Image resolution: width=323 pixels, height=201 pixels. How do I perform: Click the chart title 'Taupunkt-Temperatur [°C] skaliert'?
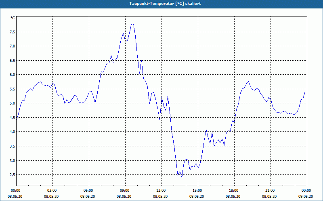165,4
